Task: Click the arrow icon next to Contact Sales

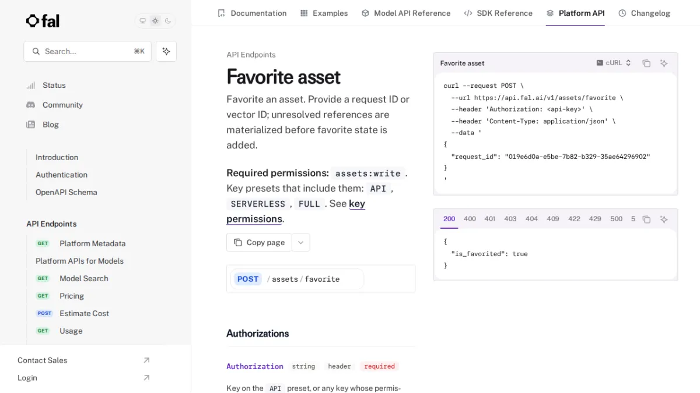Action: pos(146,360)
